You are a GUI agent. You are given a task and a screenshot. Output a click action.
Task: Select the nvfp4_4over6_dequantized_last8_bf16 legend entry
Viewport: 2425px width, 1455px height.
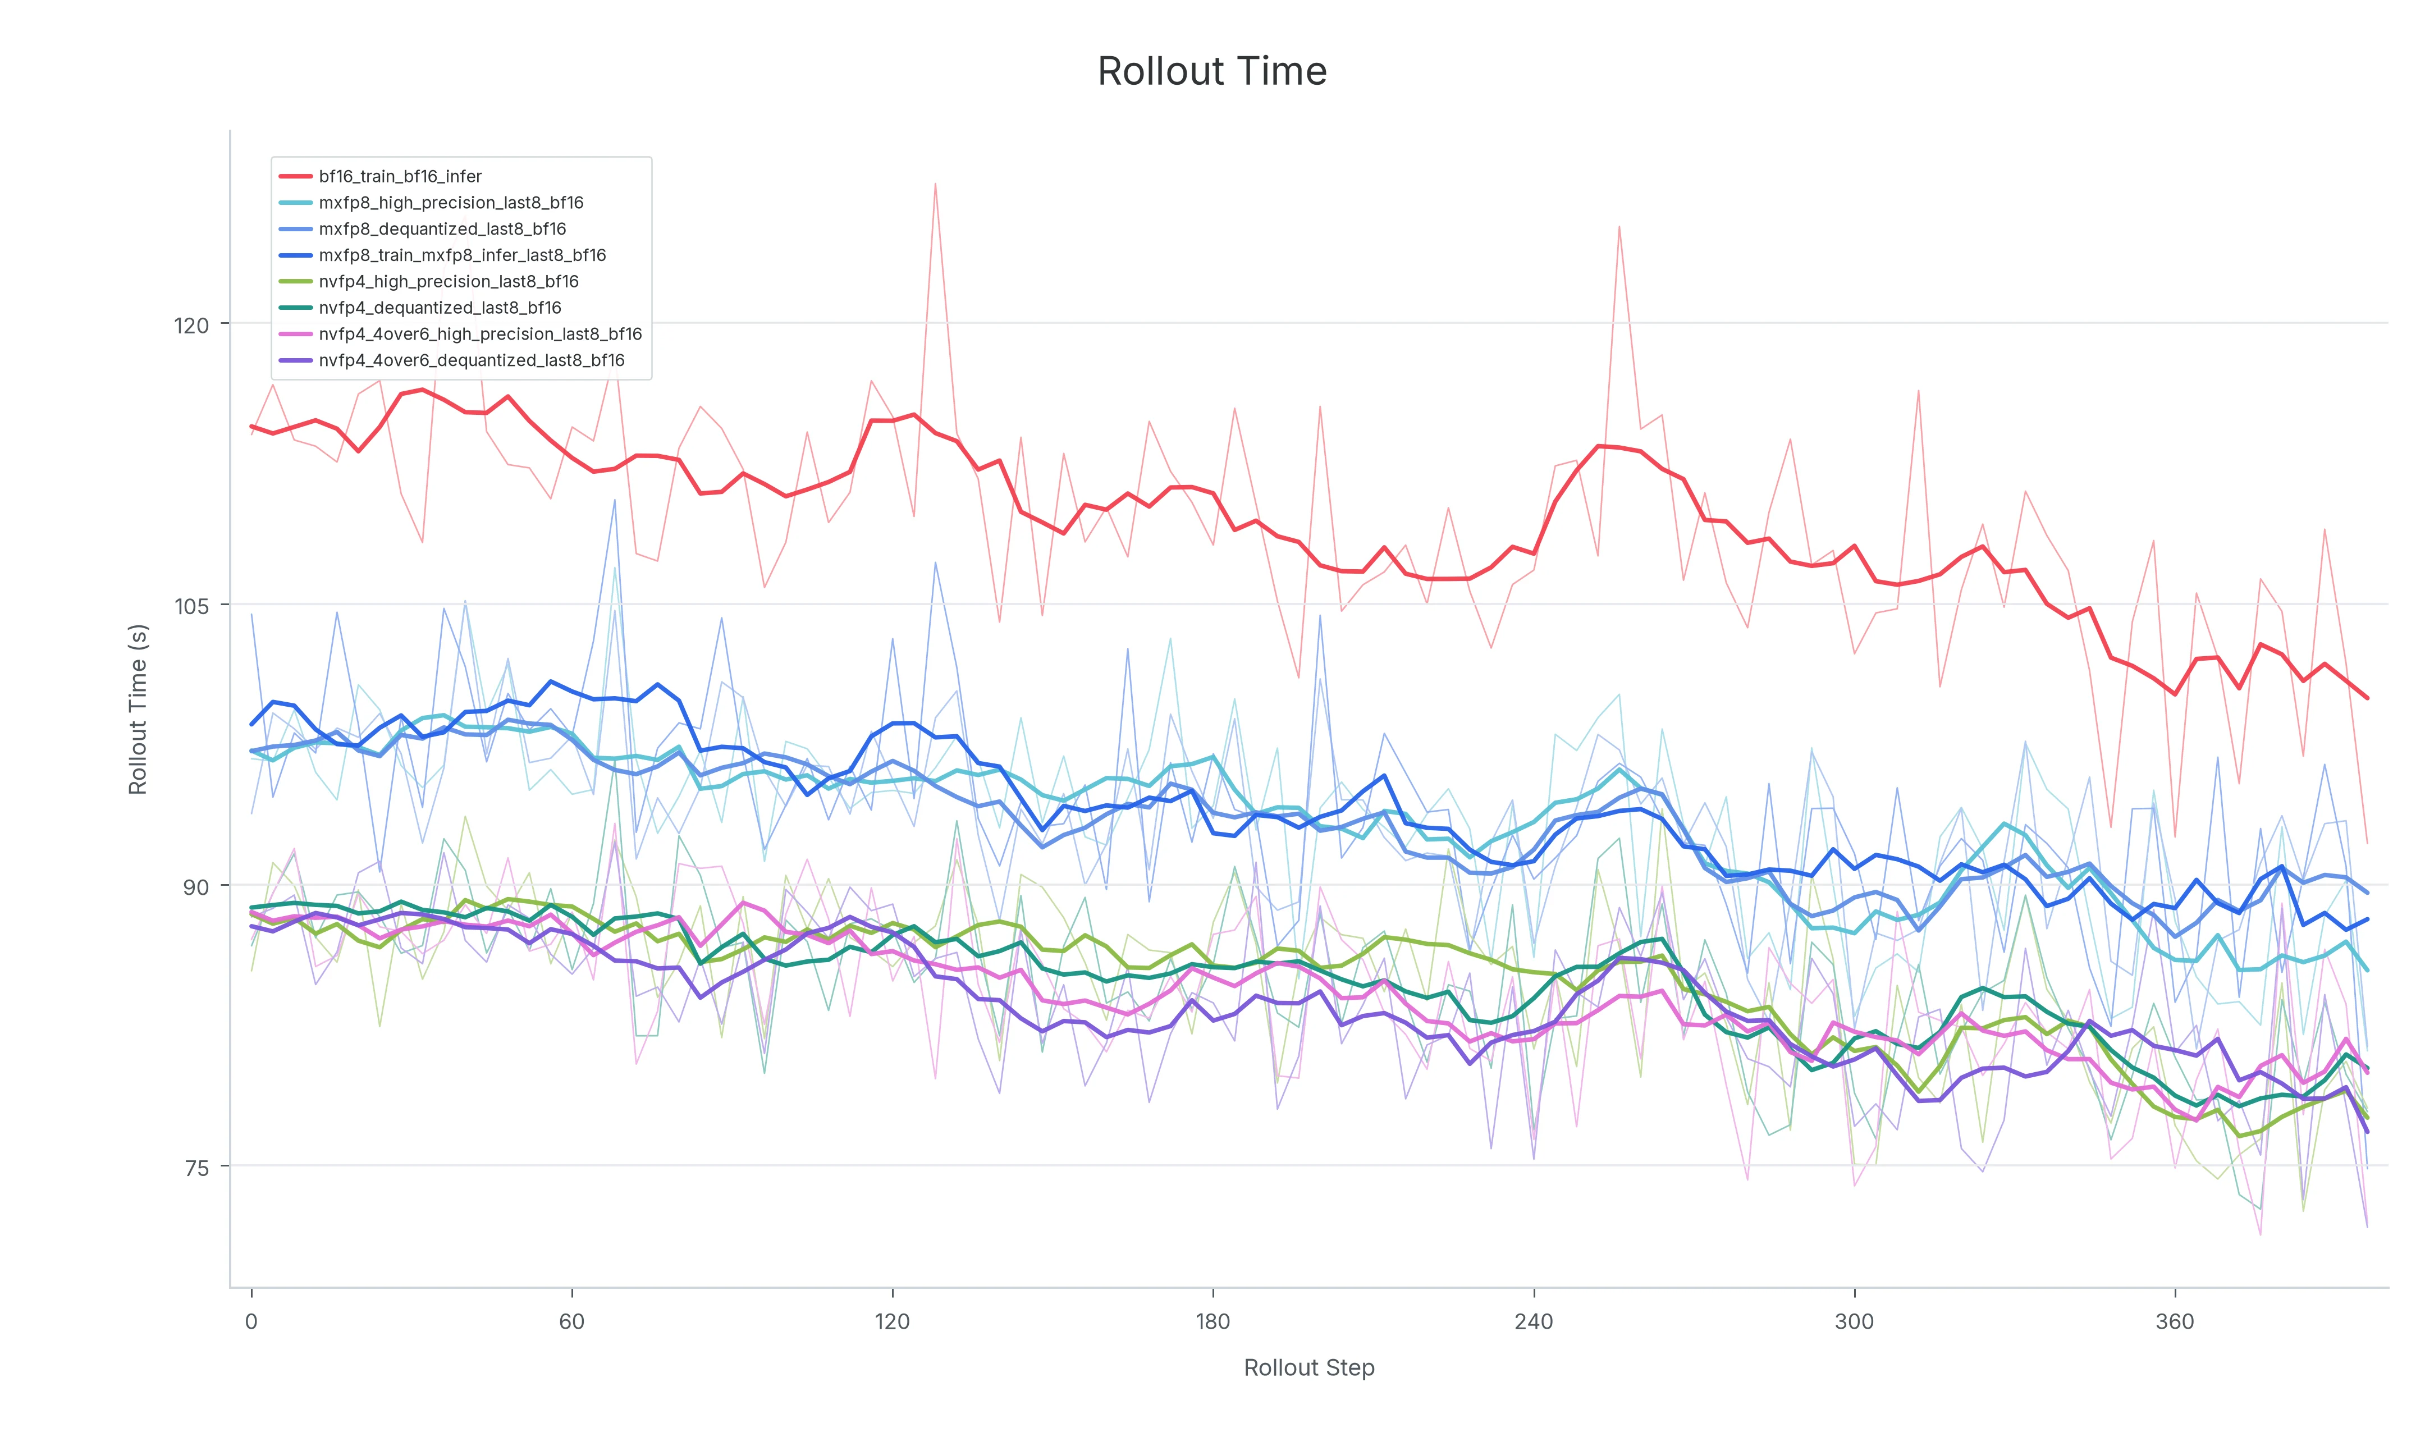(452, 360)
